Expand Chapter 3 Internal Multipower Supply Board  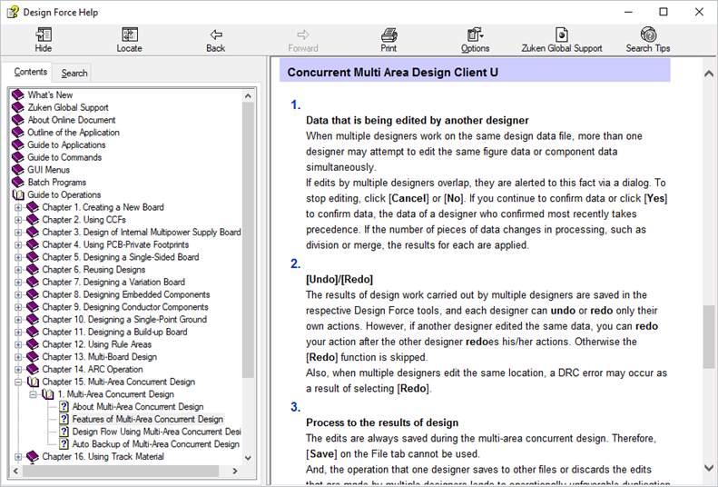[x=18, y=233]
